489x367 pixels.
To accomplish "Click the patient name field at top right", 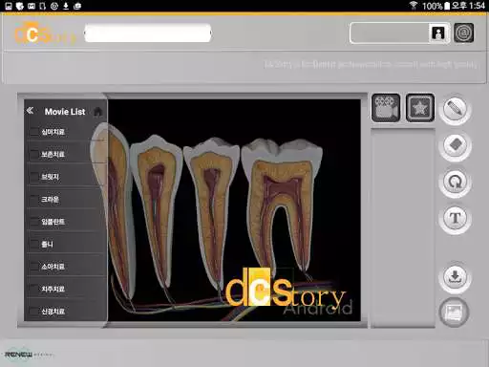I will 389,32.
